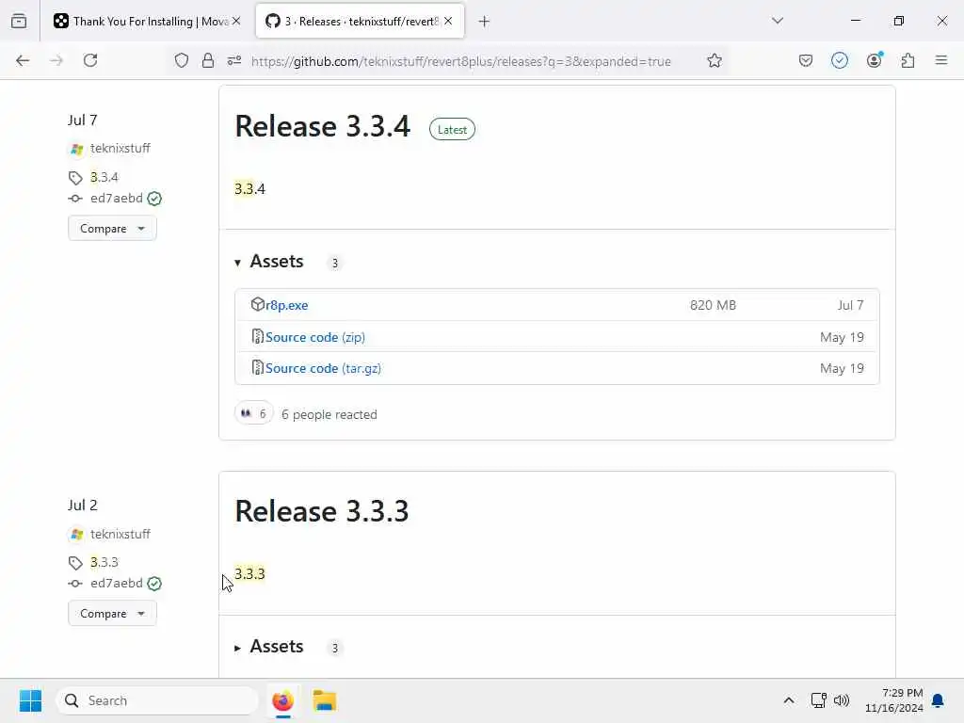View site security padlock info

(208, 60)
